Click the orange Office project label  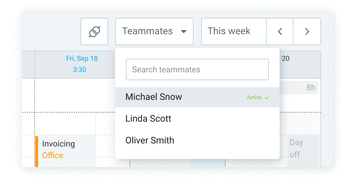click(53, 155)
